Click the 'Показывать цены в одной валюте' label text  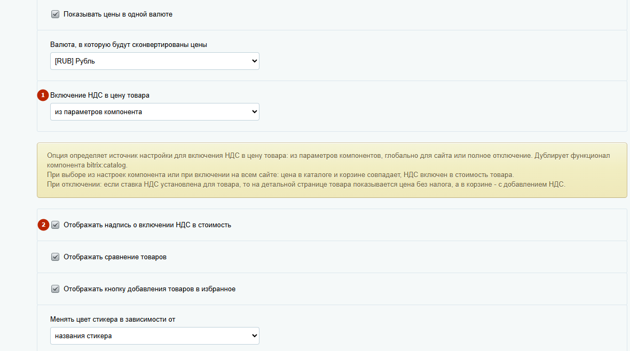117,14
